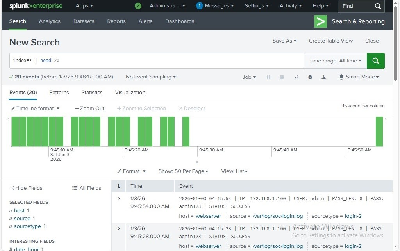
Task: Click the host selected field
Action: pos(19,211)
